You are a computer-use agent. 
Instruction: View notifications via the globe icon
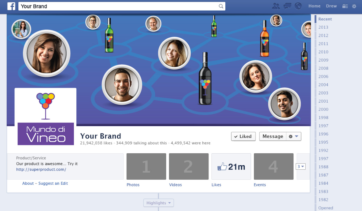(298, 6)
